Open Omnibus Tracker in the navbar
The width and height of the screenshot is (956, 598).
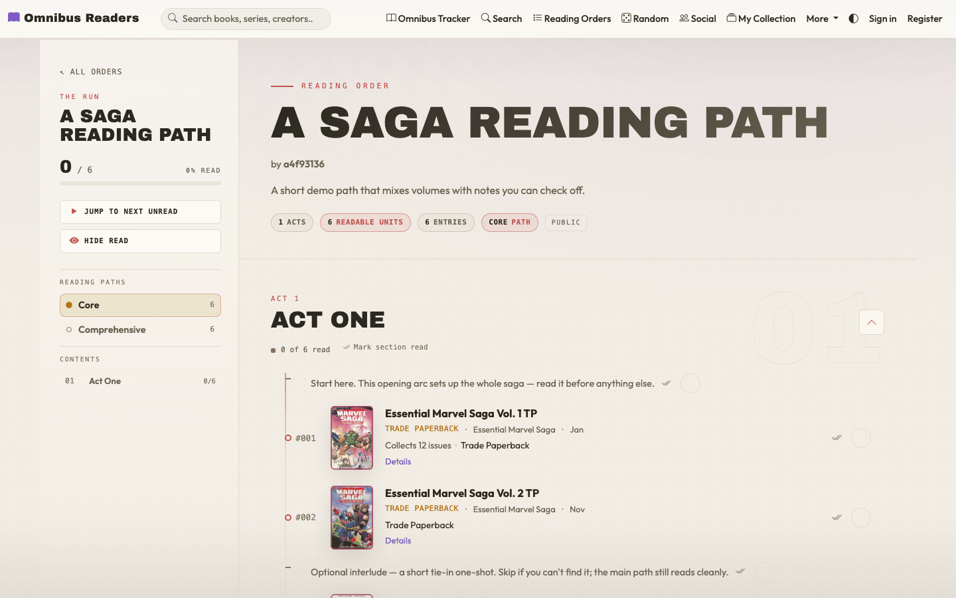pyautogui.click(x=428, y=19)
